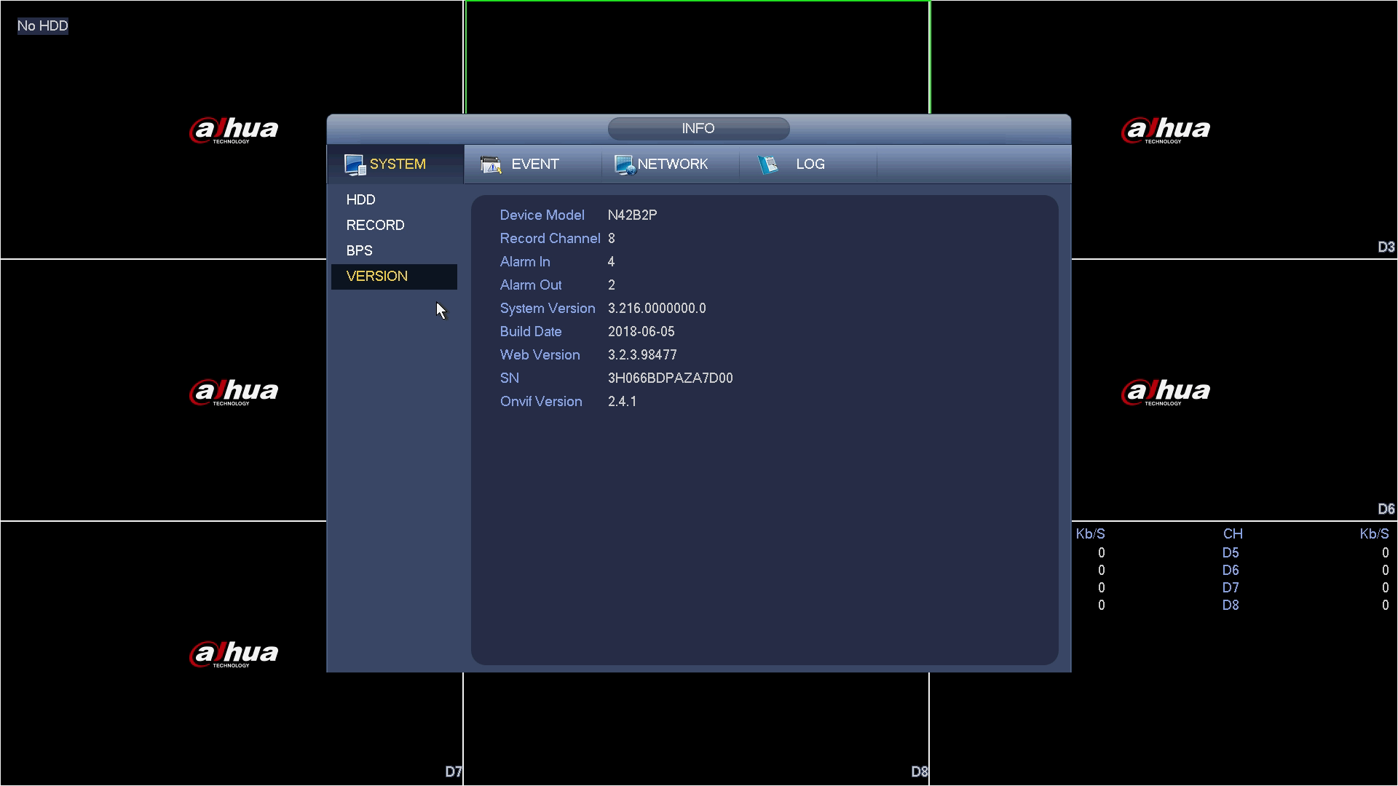Screen dimensions: 1398x786
Task: Click the No HDD status label
Action: [x=43, y=26]
